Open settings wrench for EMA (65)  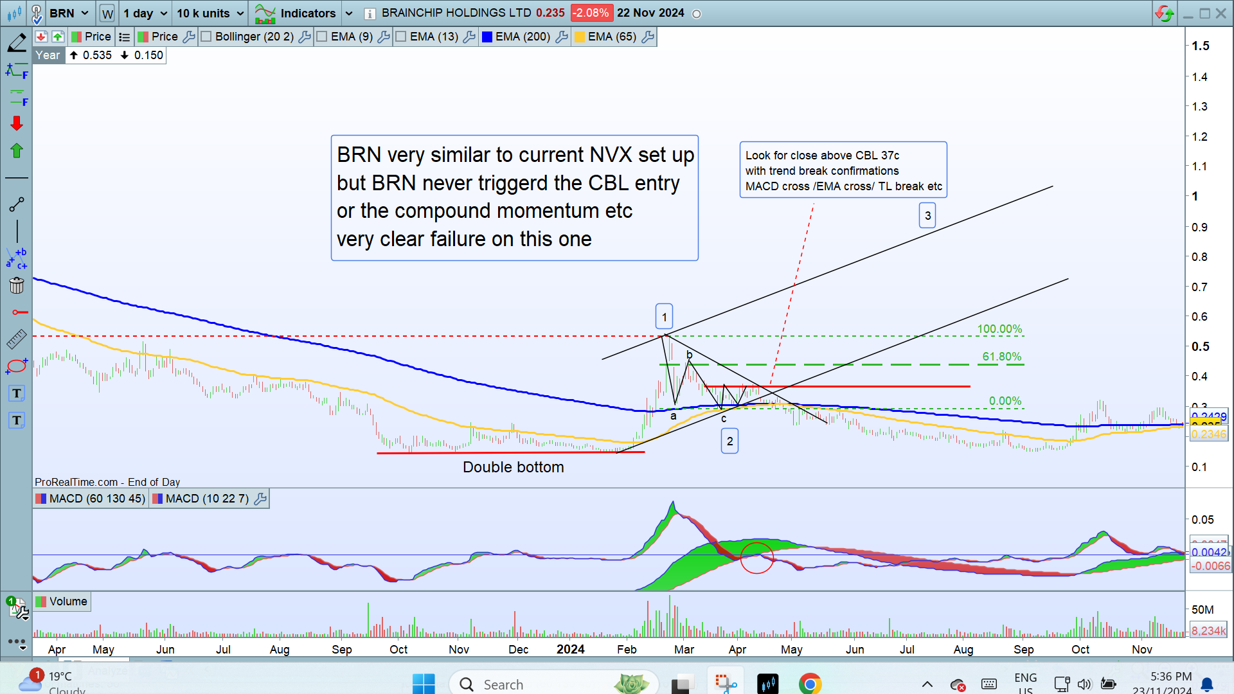click(648, 37)
